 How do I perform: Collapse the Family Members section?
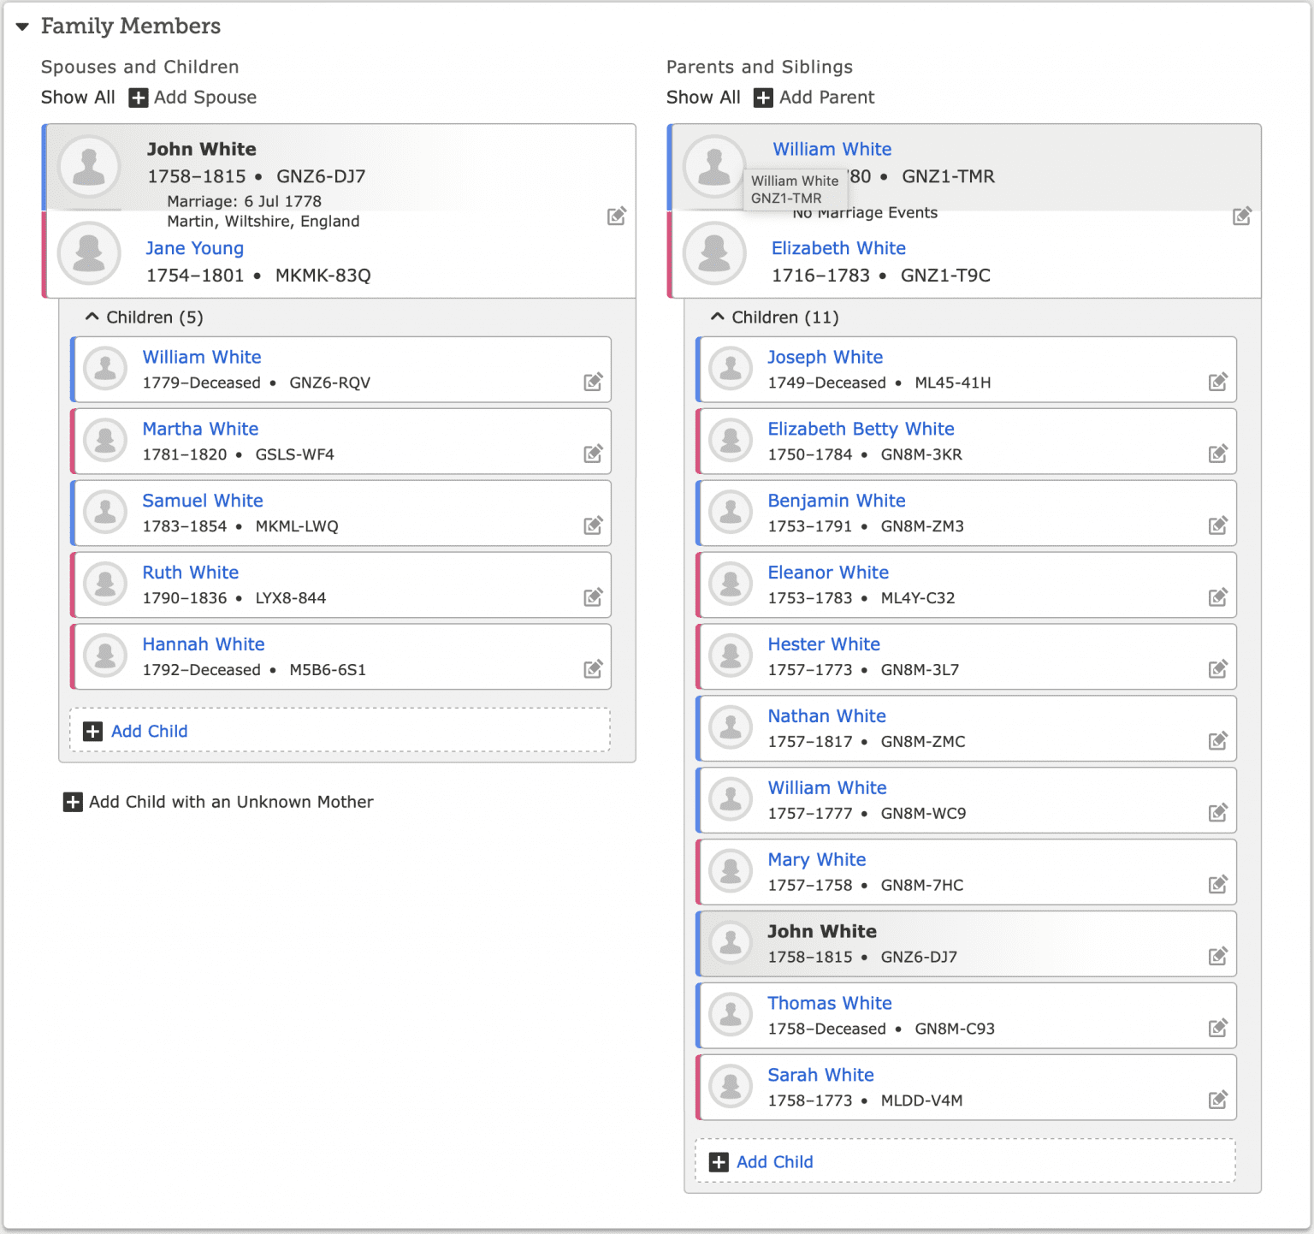(22, 27)
